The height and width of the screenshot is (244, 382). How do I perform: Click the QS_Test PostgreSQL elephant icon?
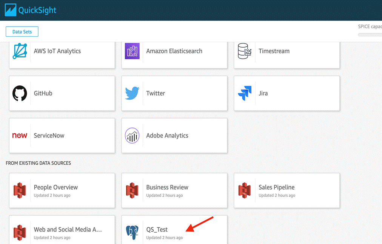pos(132,233)
